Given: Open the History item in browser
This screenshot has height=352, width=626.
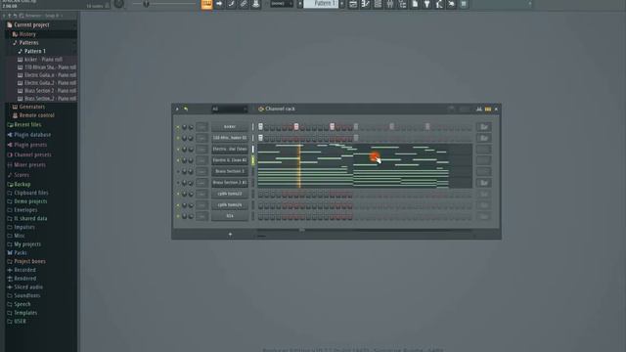Looking at the screenshot, I should pos(27,34).
